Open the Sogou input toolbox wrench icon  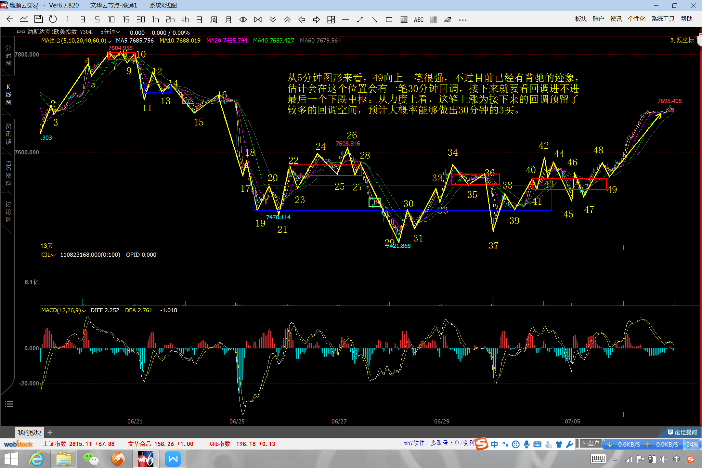(569, 444)
